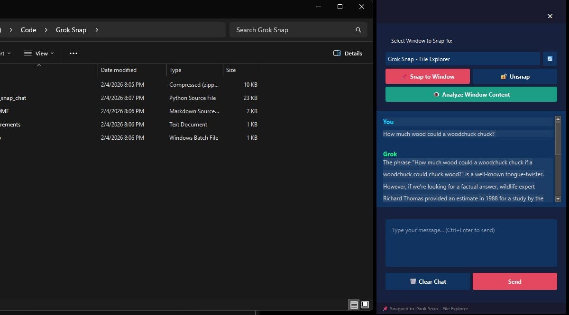Select the Python Source File row
Viewport: 569px width, 315px height.
tap(130, 98)
